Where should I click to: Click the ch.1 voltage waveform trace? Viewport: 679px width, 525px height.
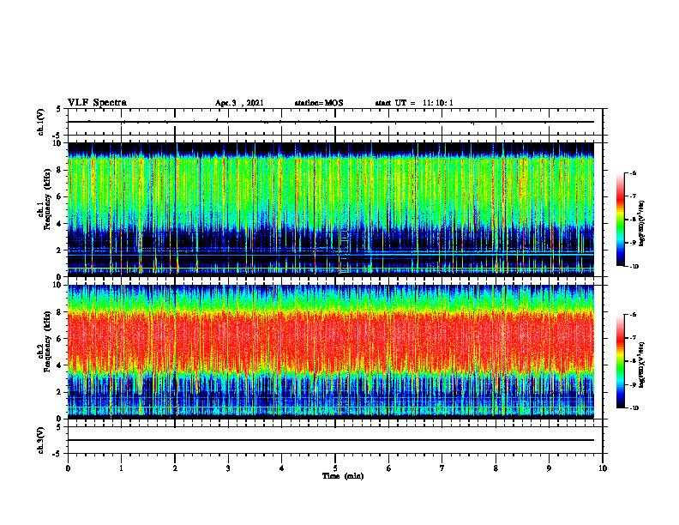[x=331, y=122]
